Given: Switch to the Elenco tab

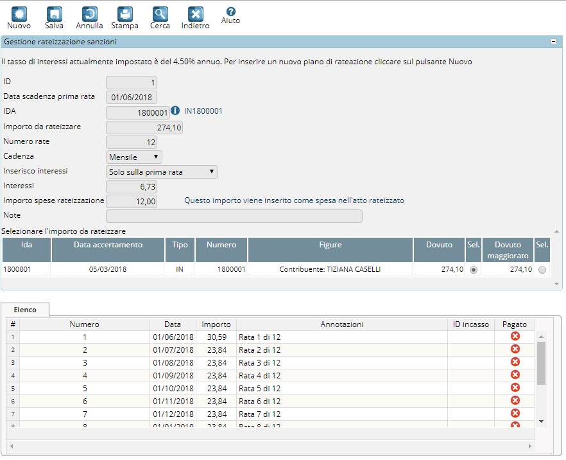Looking at the screenshot, I should 26,310.
